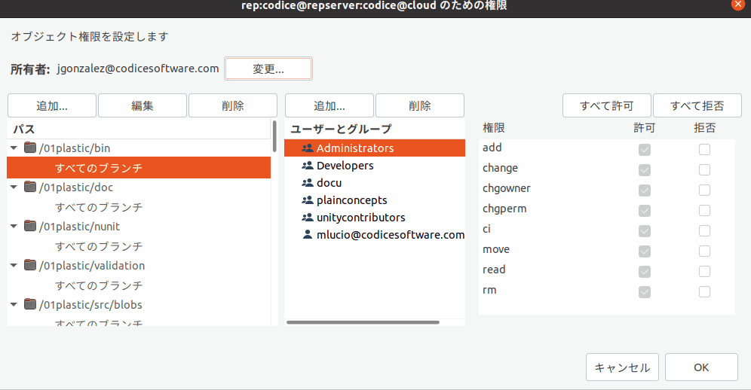Click the /01plastic/src/blobs folder icon
Screen dimensions: 751x390
pyautogui.click(x=30, y=304)
